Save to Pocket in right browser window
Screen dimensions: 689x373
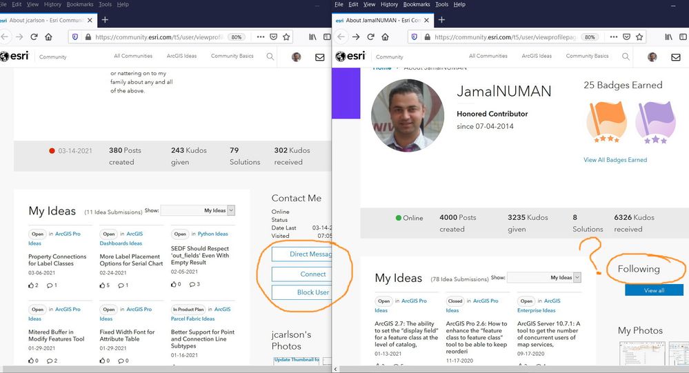pos(627,37)
